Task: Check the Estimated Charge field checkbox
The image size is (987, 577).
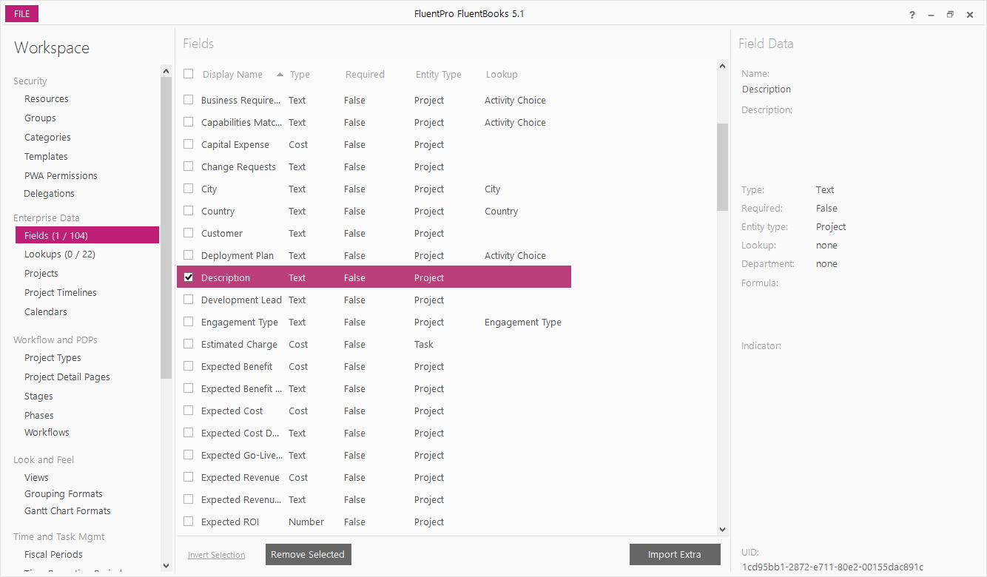Action: [x=189, y=344]
